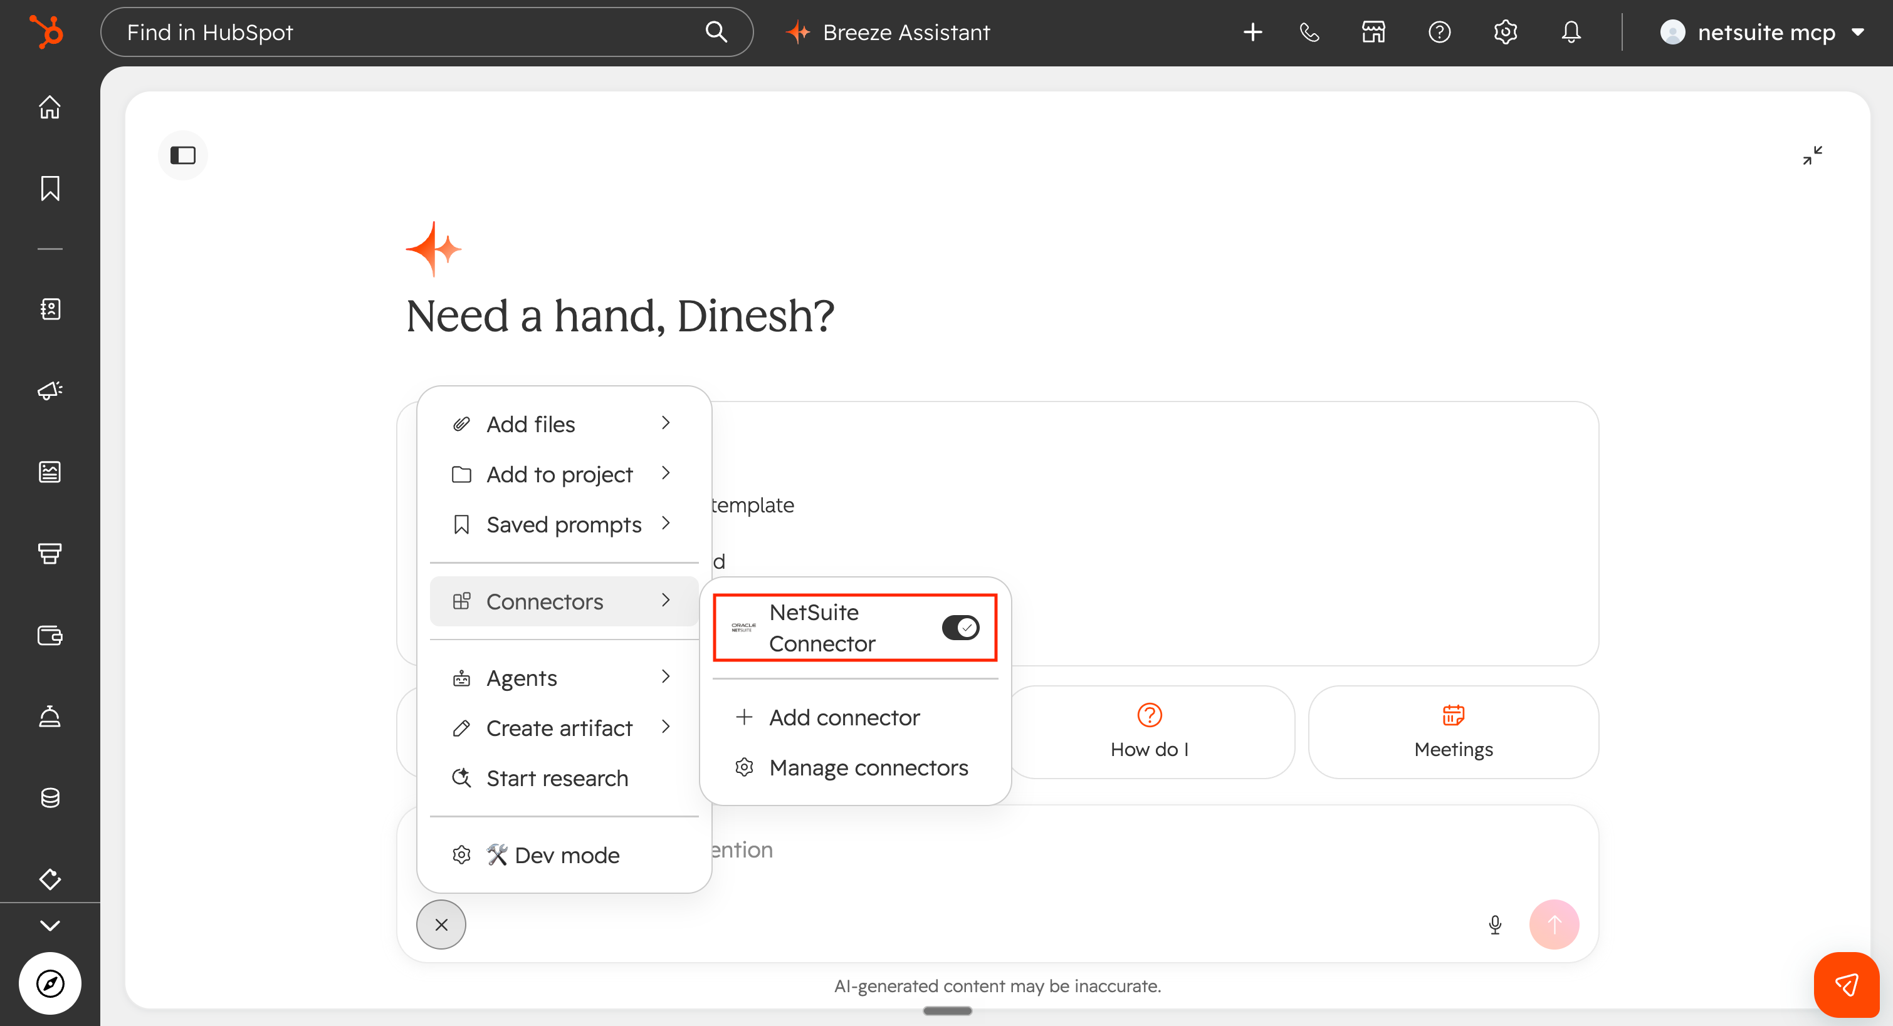The image size is (1893, 1026).
Task: Choose Manage connectors in the submenu
Action: tap(856, 767)
